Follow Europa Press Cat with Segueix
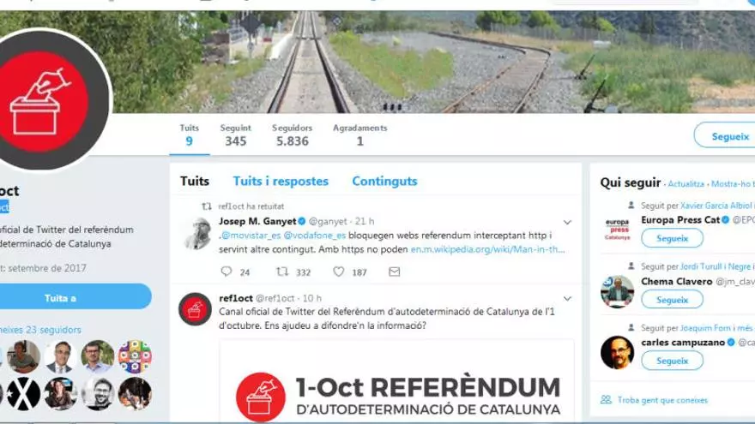Image resolution: width=755 pixels, height=424 pixels. tap(672, 238)
